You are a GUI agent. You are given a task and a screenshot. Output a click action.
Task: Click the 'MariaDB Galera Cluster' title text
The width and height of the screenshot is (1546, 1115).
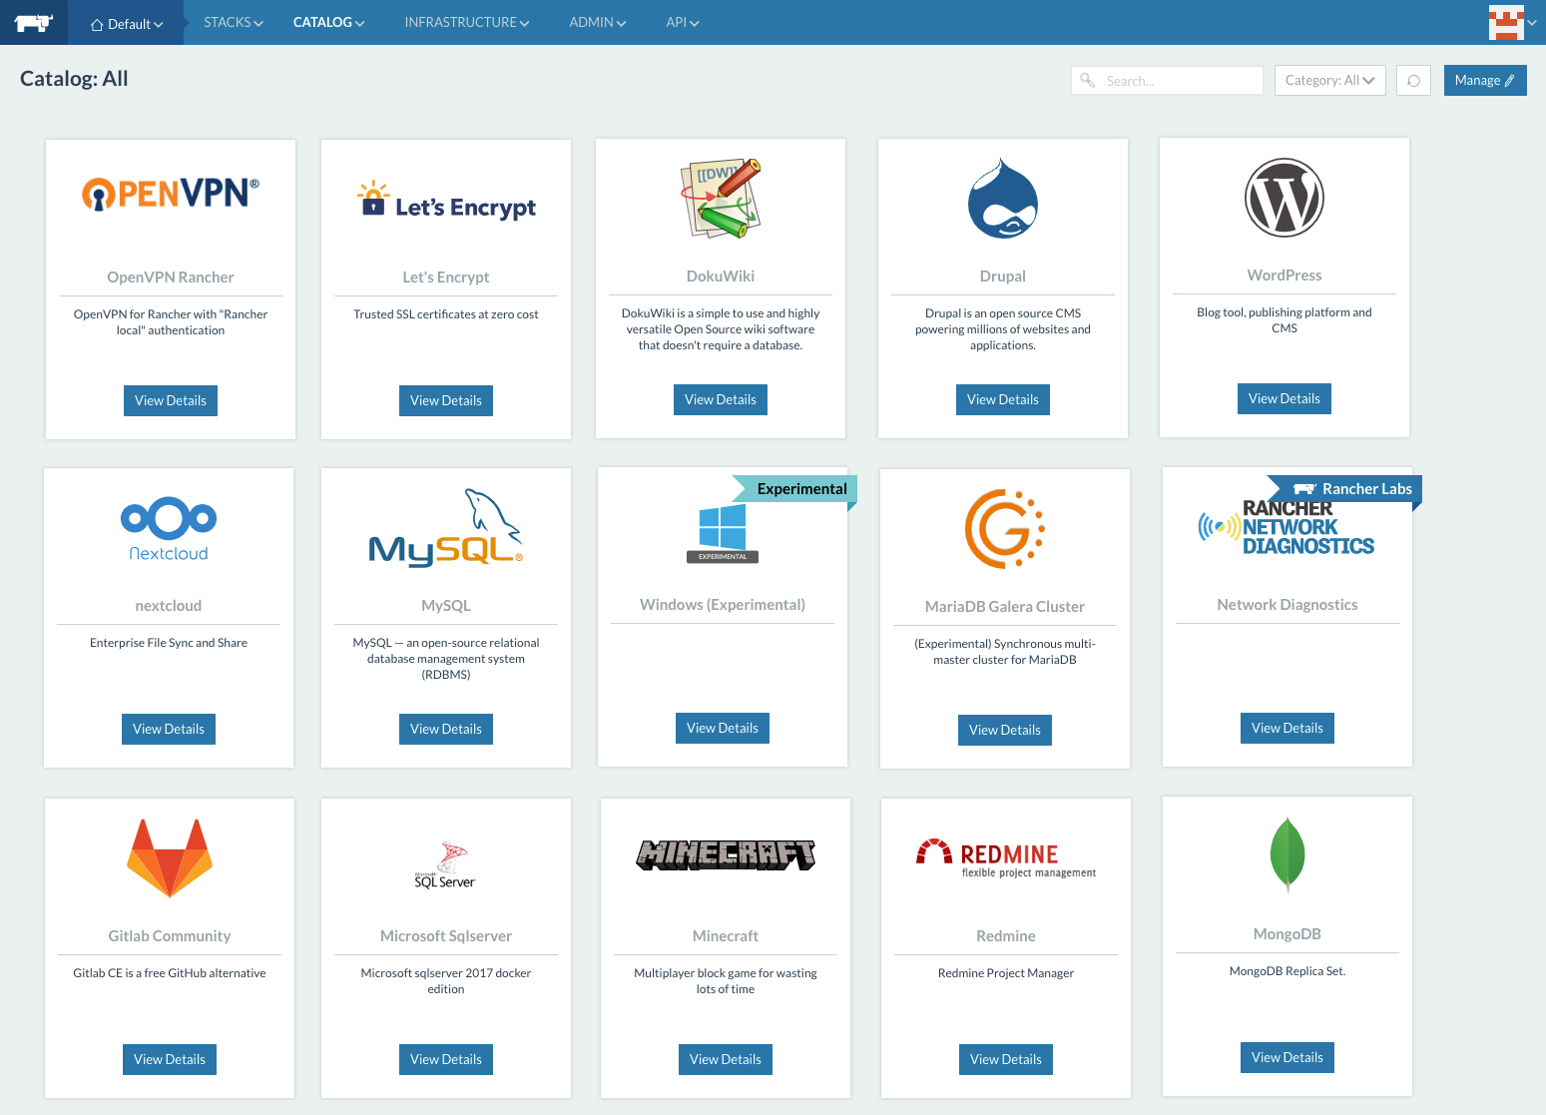(1005, 607)
